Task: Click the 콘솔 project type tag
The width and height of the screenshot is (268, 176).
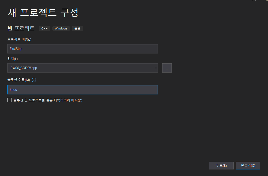Action: coord(77,28)
